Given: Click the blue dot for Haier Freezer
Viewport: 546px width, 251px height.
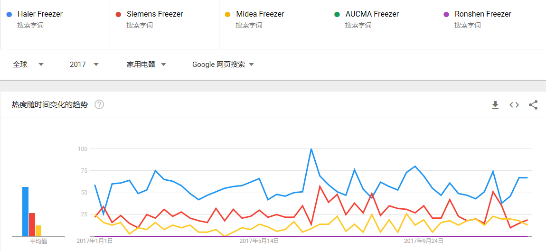Looking at the screenshot, I should pyautogui.click(x=9, y=14).
